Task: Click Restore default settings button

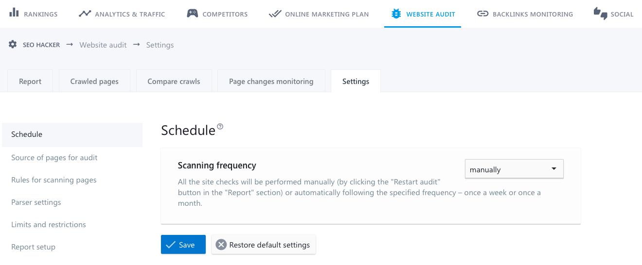Action: click(x=264, y=245)
